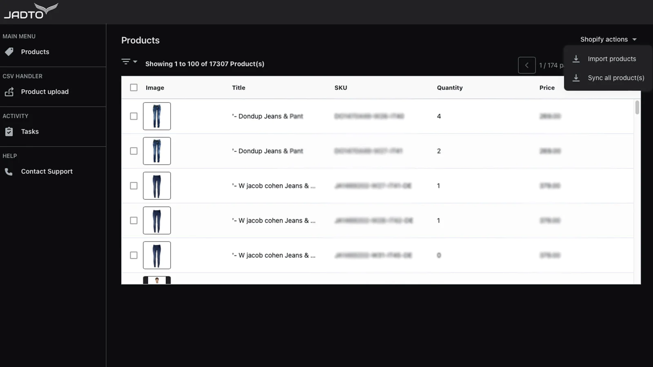Screen dimensions: 653x367
Task: Open Product upload in the sidebar
Action: coord(44,92)
